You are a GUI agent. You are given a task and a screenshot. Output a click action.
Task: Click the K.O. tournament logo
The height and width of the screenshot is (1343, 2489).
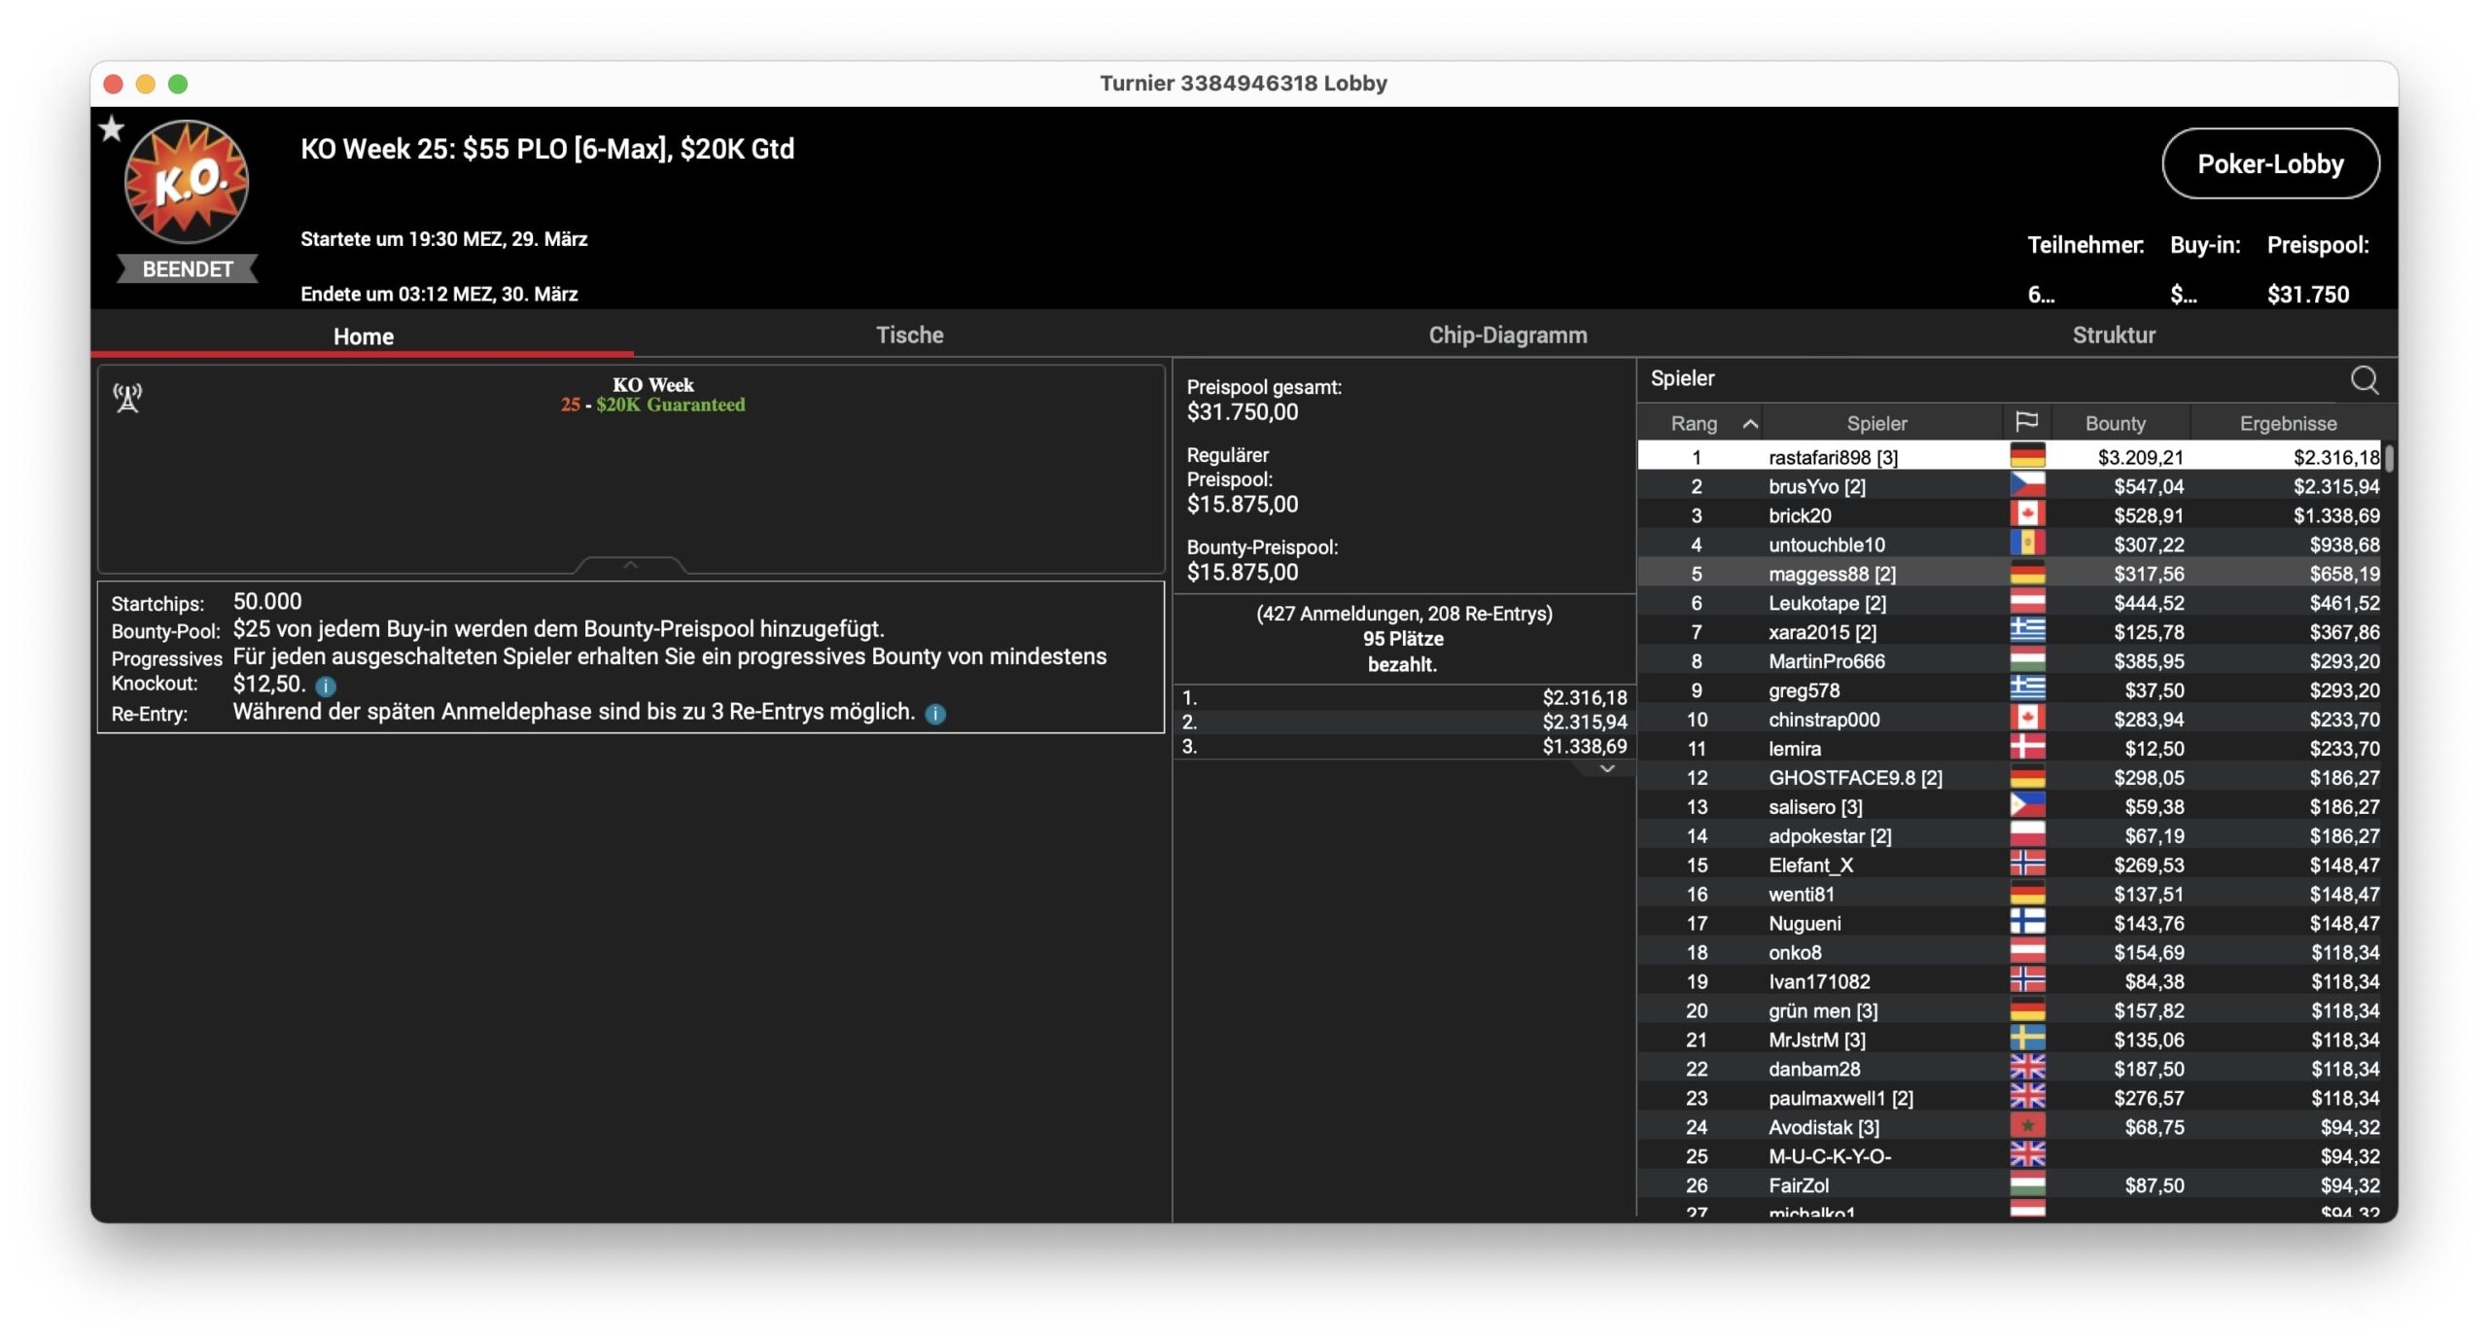click(186, 182)
